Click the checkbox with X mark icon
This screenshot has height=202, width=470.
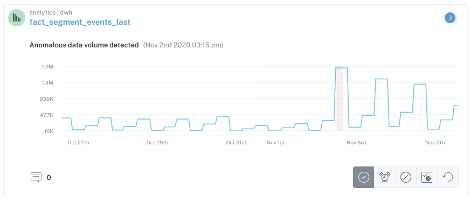click(x=427, y=177)
